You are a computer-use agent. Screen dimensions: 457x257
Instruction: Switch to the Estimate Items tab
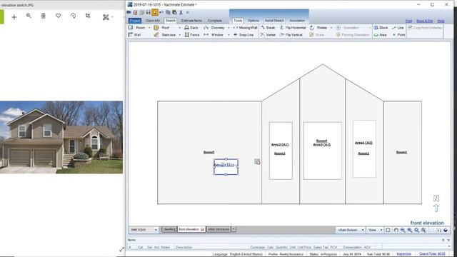click(x=191, y=21)
